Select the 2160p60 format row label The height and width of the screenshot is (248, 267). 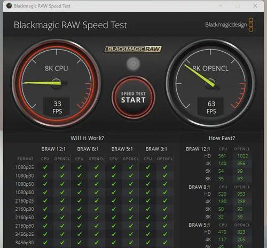(25, 226)
